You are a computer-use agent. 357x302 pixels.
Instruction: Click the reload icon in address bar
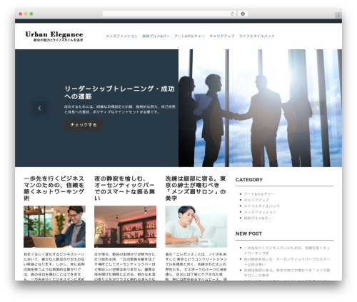(232, 14)
